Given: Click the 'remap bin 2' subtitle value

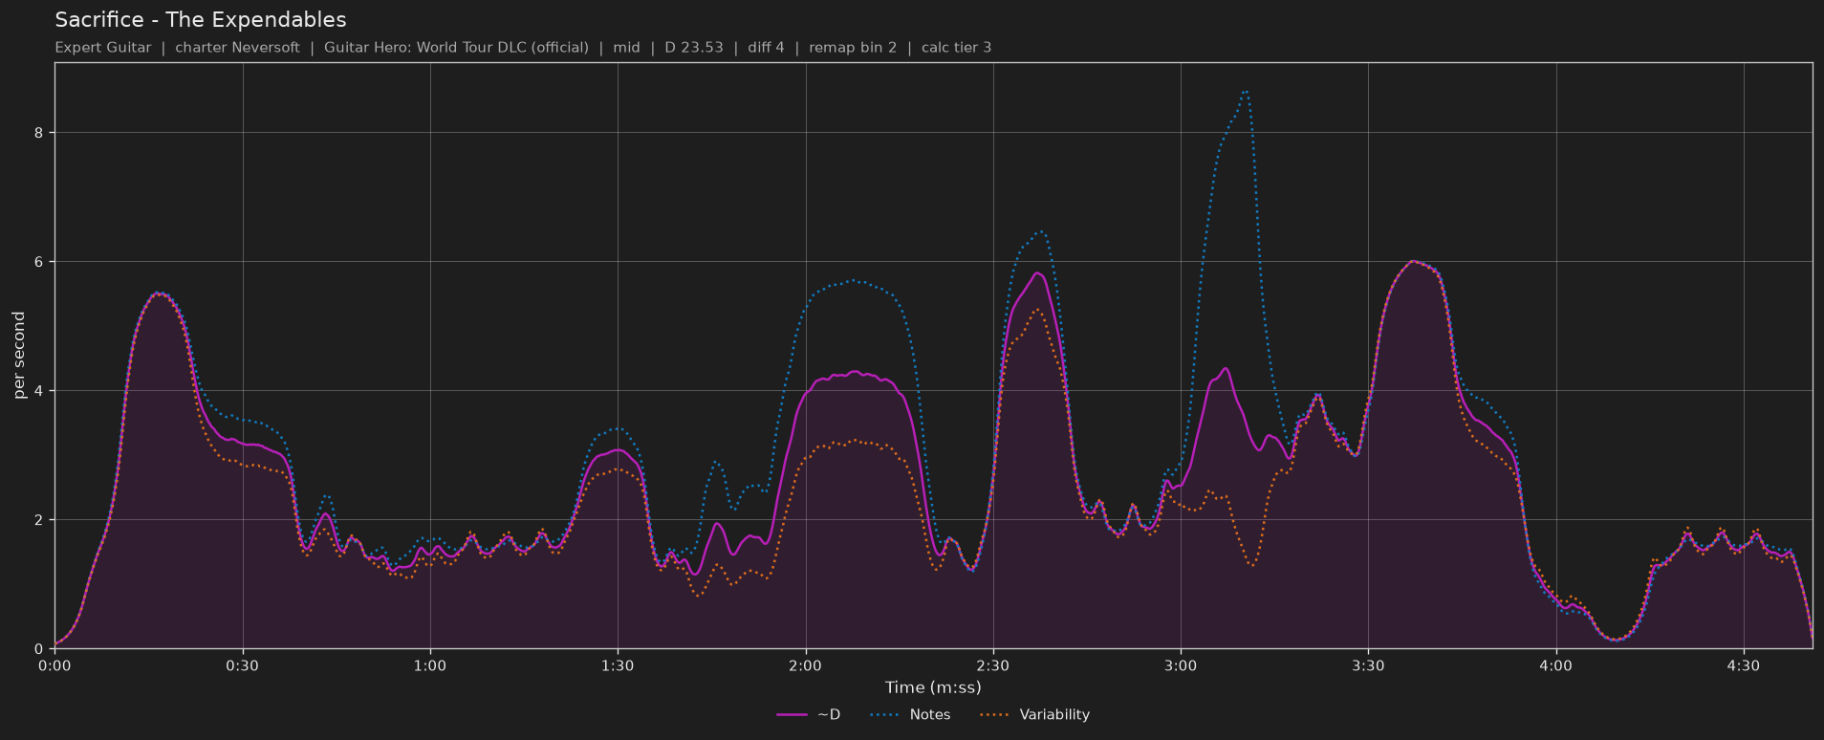Looking at the screenshot, I should (853, 48).
